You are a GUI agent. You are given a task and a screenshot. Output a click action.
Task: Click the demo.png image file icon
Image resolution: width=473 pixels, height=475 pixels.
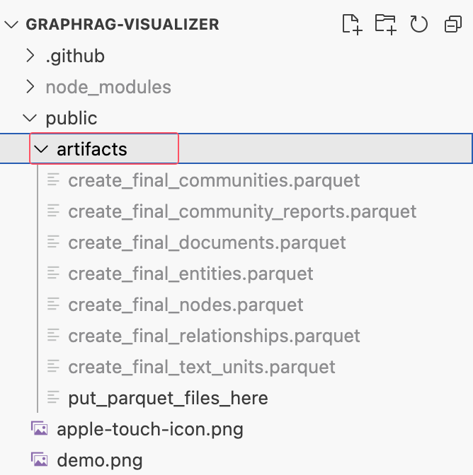[39, 460]
